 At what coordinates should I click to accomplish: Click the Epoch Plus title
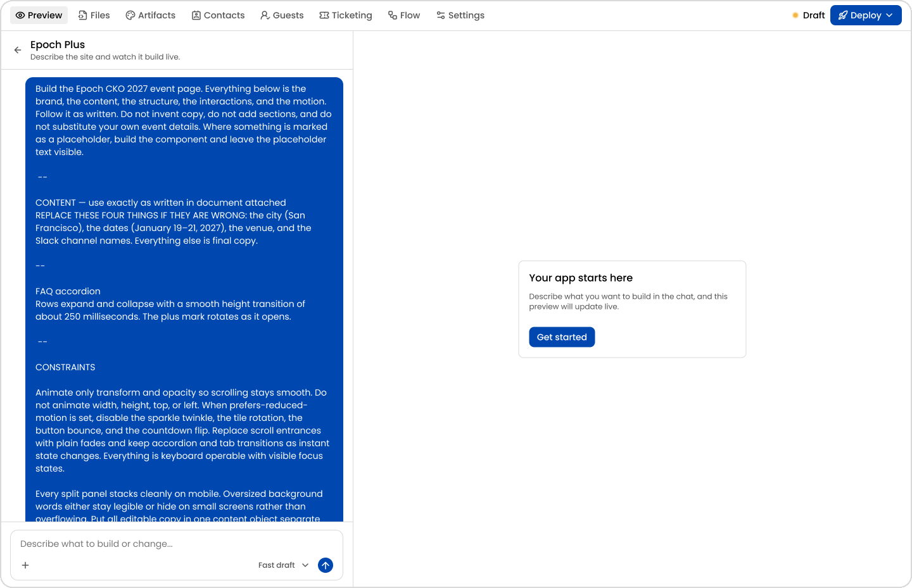(58, 44)
